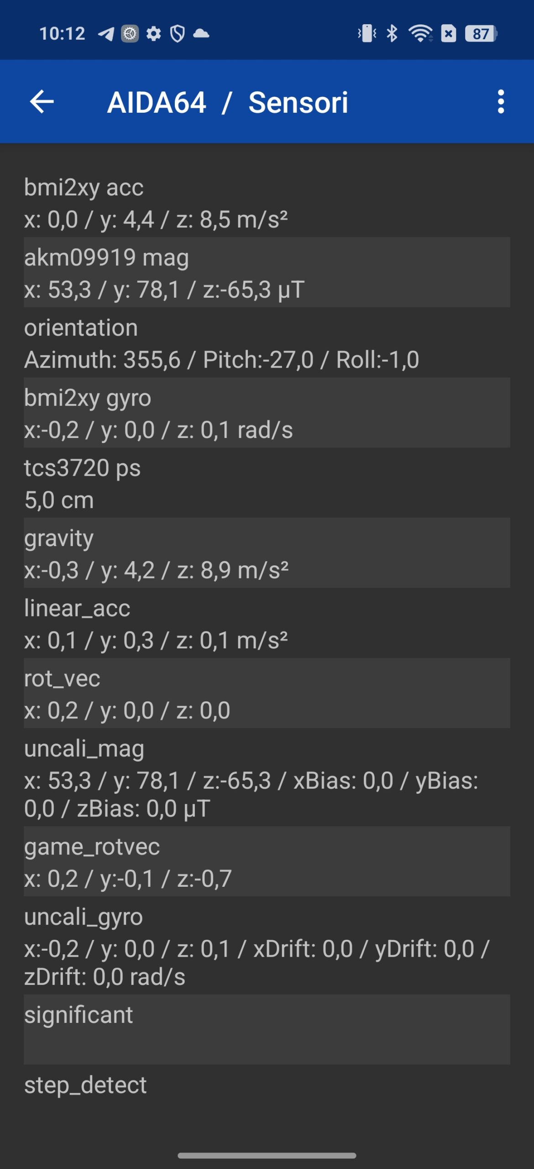This screenshot has height=1169, width=534.
Task: Select the bmi2xy acc sensor row
Action: (267, 202)
